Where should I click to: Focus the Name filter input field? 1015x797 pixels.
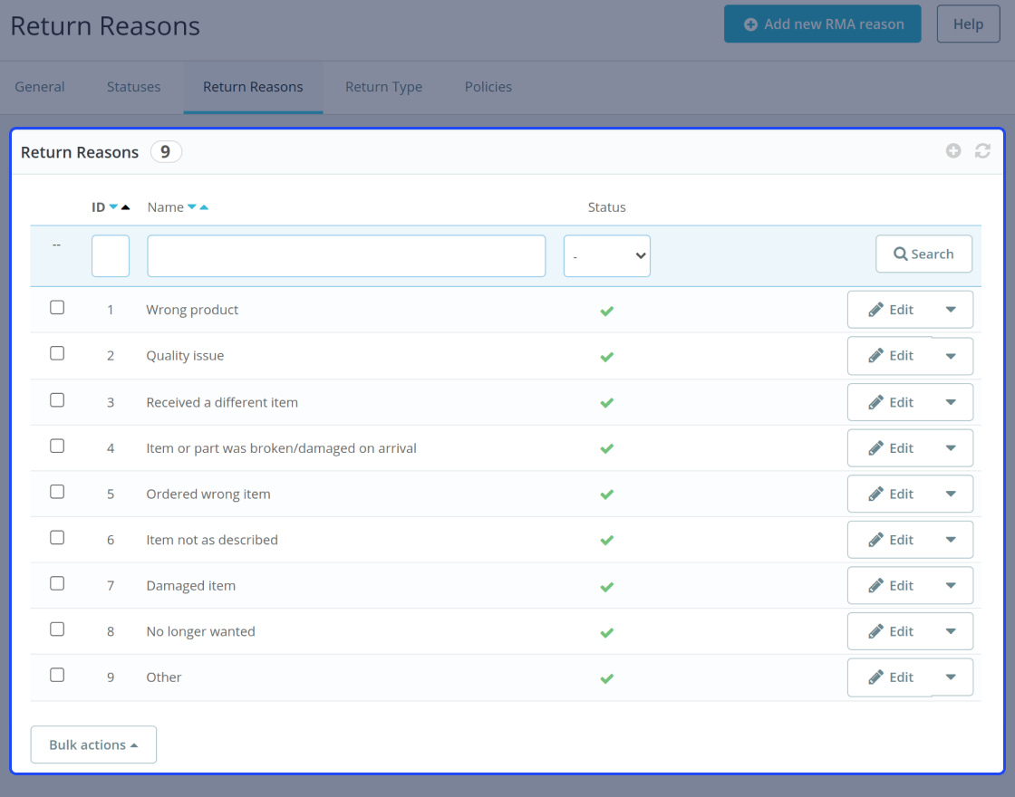click(346, 255)
